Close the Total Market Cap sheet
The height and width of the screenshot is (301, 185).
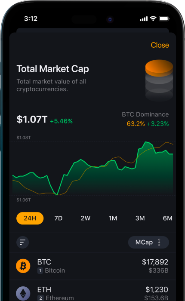(160, 45)
